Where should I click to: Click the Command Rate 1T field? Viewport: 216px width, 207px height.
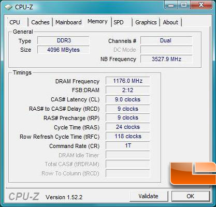point(127,145)
